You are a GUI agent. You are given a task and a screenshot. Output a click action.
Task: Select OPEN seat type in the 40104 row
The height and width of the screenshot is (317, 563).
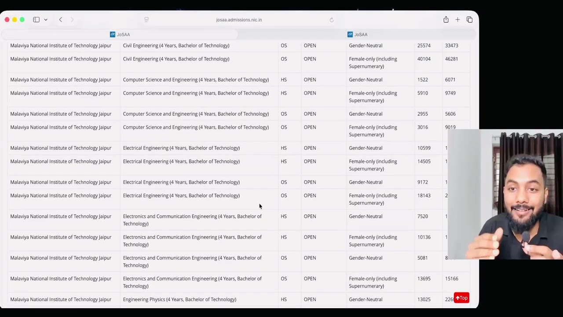click(310, 59)
